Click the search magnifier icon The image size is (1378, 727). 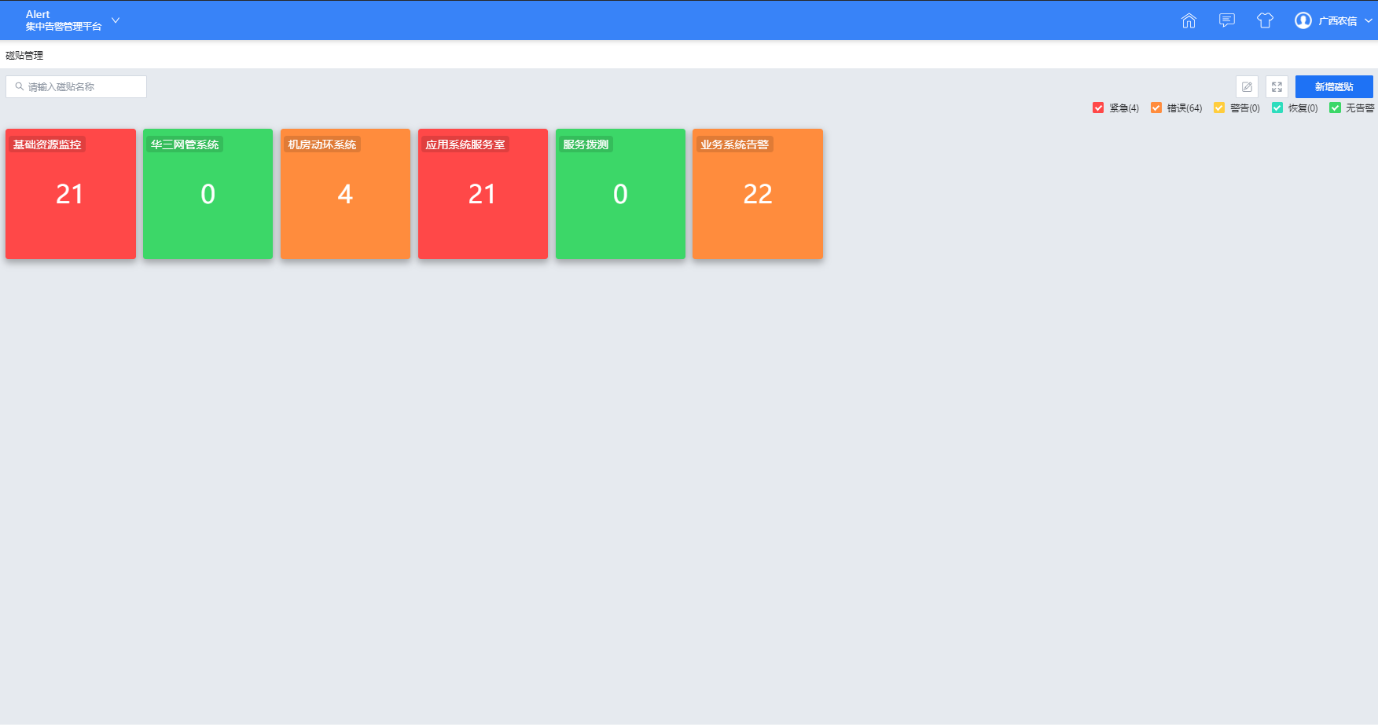tap(20, 87)
